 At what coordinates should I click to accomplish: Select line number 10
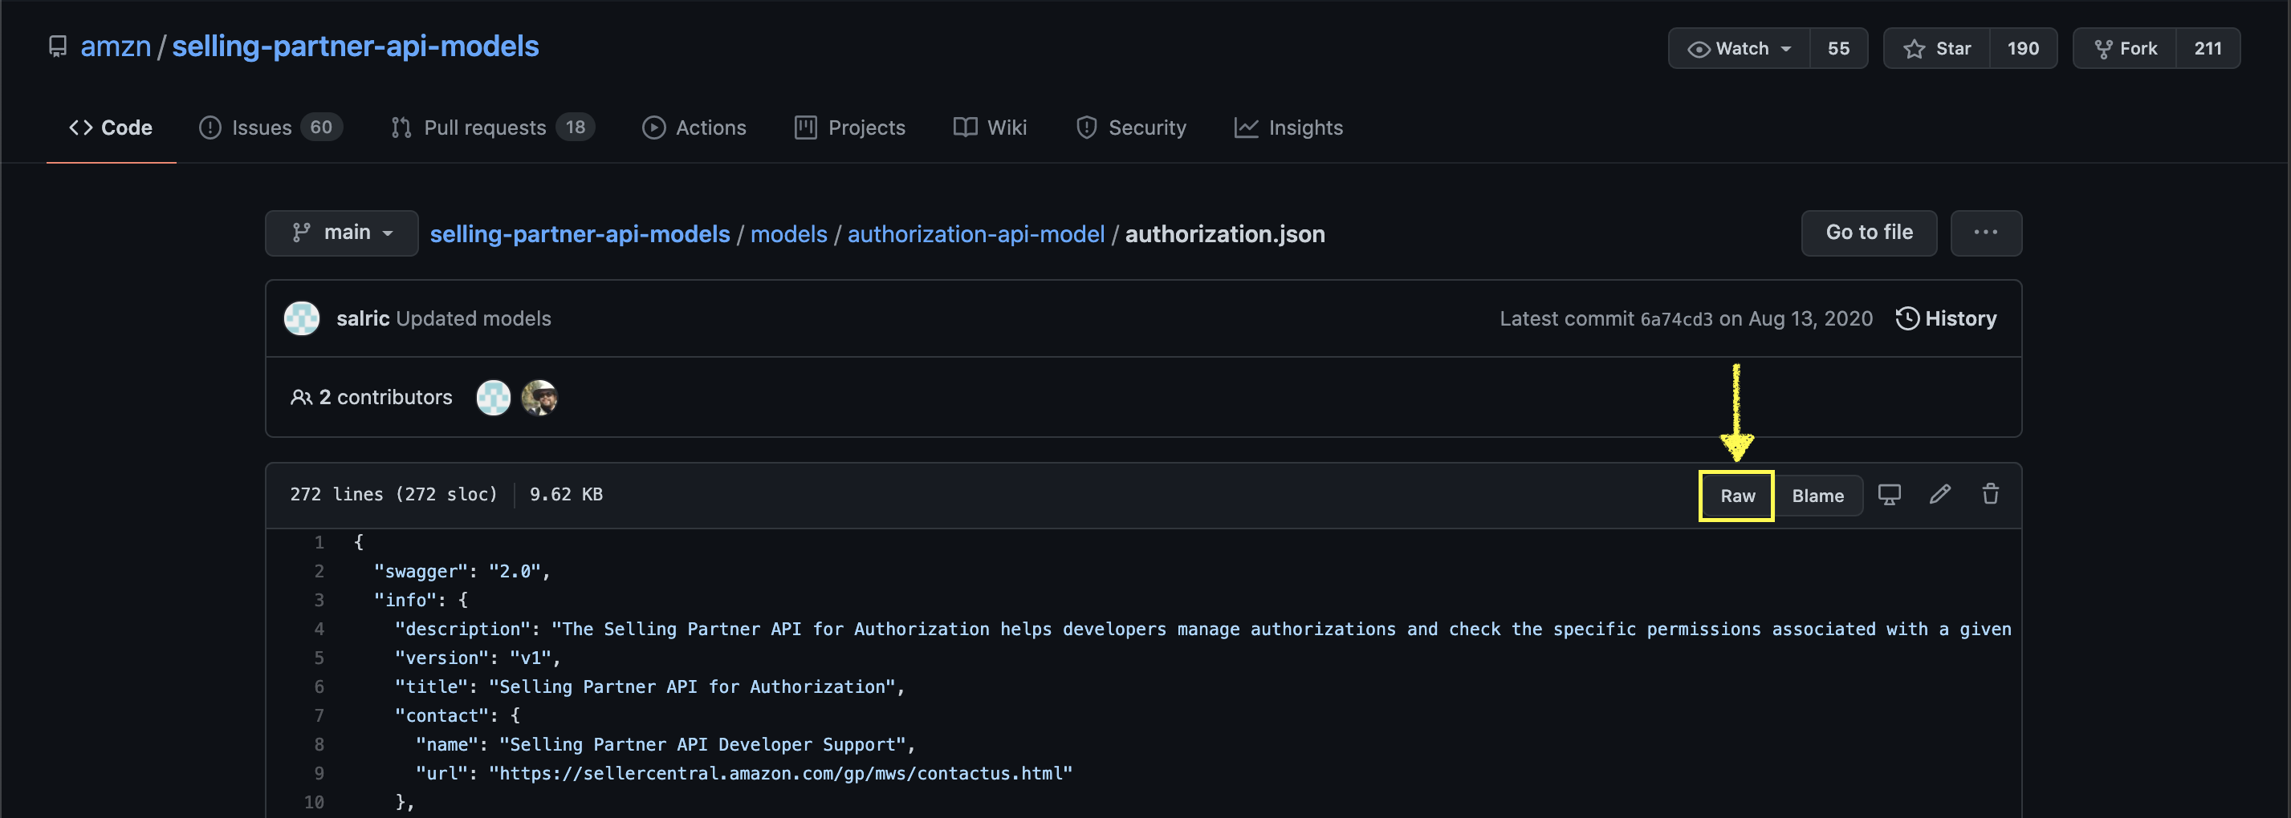point(314,803)
